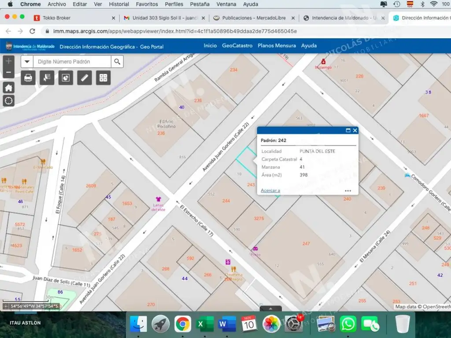Expand the search source dropdown arrow
The height and width of the screenshot is (338, 451).
coord(27,62)
